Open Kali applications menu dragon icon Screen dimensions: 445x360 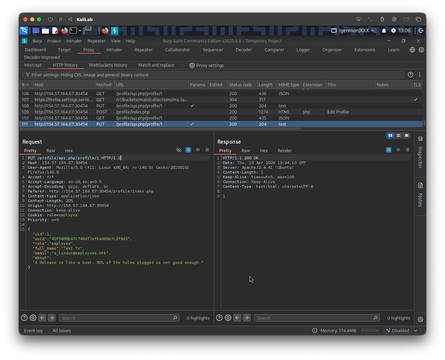[24, 31]
